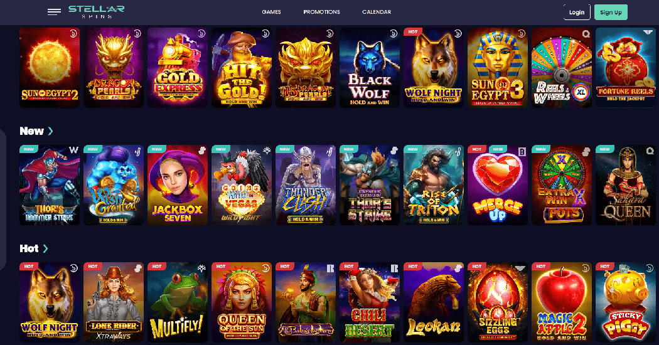Expand the Hot section chevron
The width and height of the screenshot is (659, 345).
45,248
